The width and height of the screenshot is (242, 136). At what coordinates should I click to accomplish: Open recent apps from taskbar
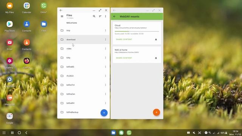(x=12, y=133)
